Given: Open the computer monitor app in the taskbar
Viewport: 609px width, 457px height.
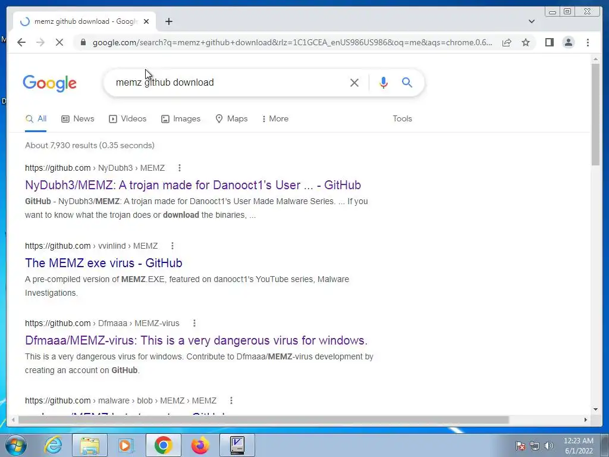Looking at the screenshot, I should (x=237, y=445).
